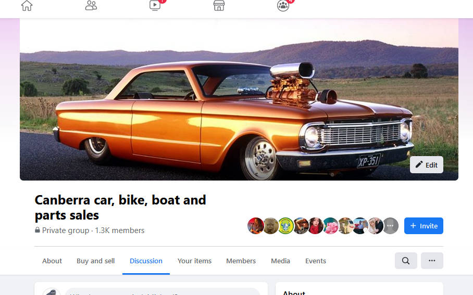Open the Friends icon in top navigation

[x=91, y=6]
